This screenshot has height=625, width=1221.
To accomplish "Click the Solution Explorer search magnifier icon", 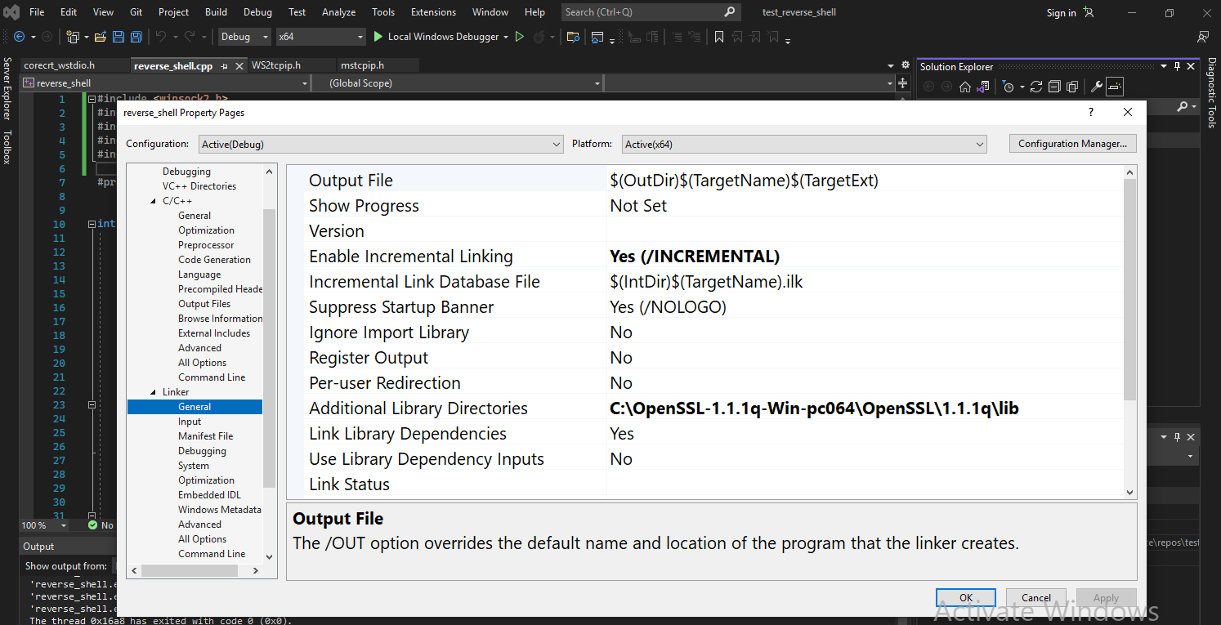I will (x=1182, y=107).
